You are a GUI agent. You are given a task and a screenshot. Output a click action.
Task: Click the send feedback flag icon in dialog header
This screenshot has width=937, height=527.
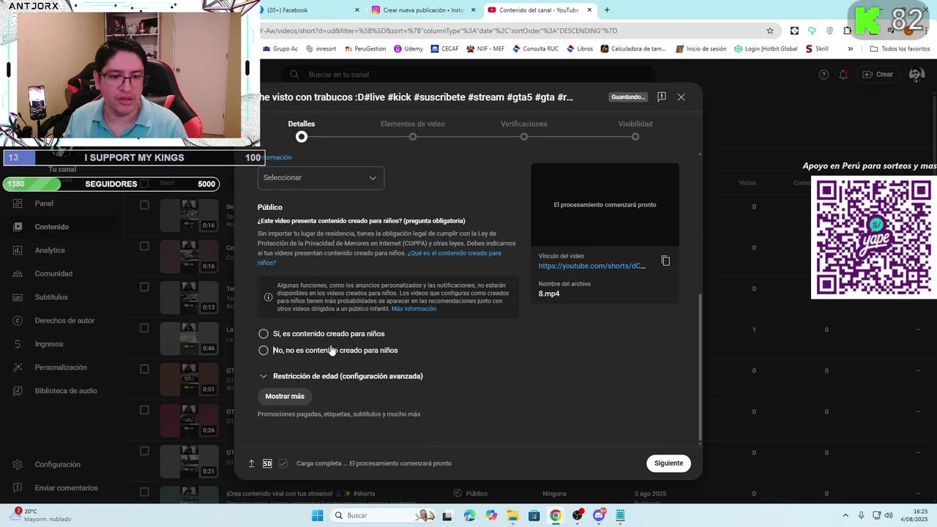point(661,97)
